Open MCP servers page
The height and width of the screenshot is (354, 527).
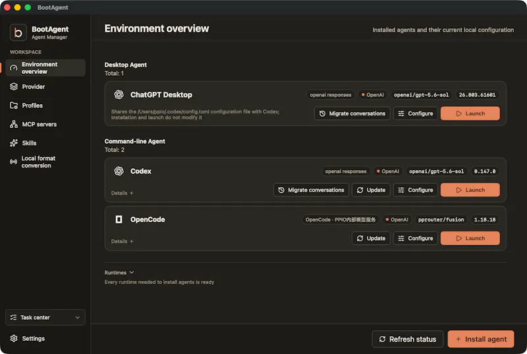(45, 125)
